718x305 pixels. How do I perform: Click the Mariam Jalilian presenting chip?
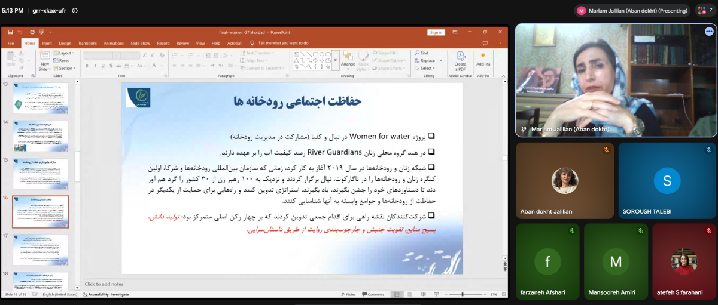pyautogui.click(x=632, y=10)
